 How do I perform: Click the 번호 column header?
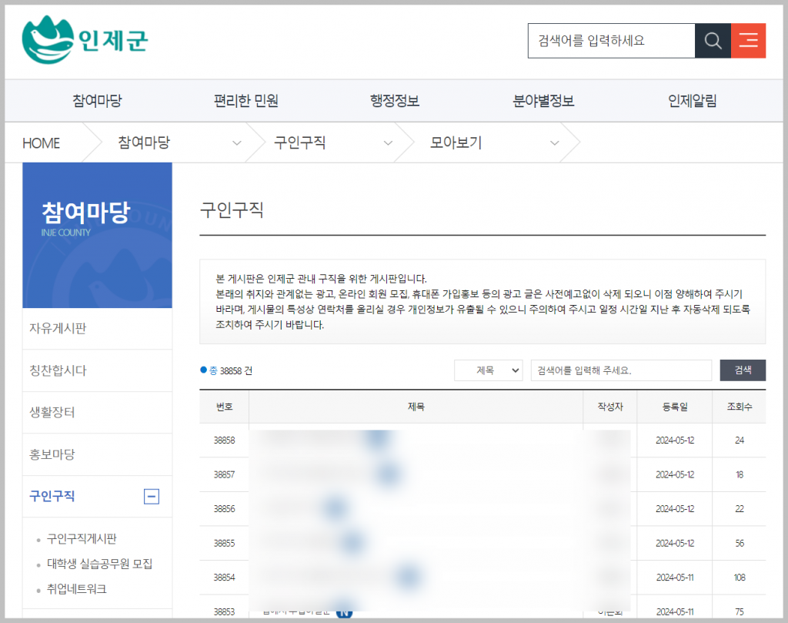coord(224,407)
